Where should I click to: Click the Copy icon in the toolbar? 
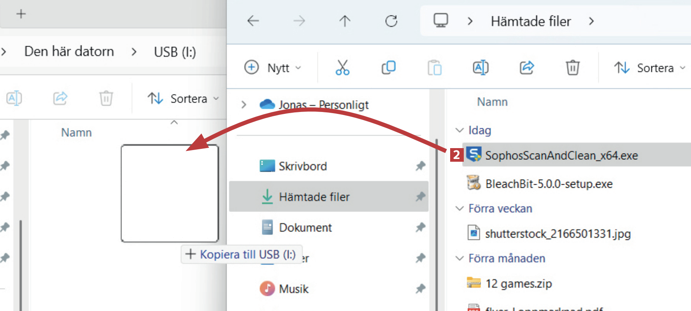tap(388, 68)
